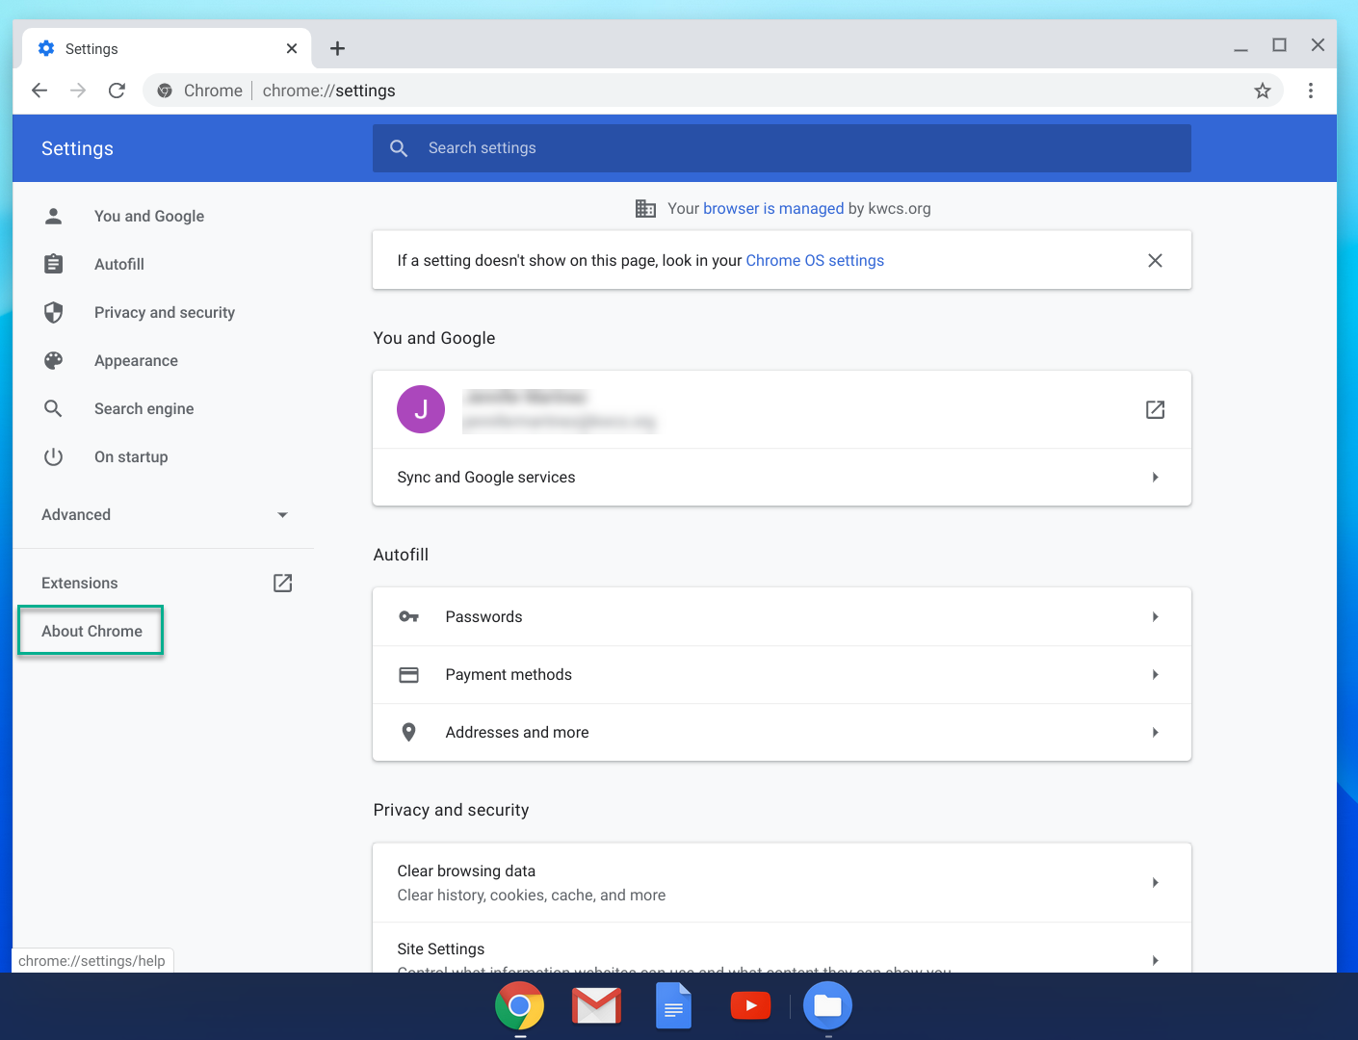Dismiss the Chrome OS settings notice
Screen dimensions: 1358x1040
click(1155, 260)
